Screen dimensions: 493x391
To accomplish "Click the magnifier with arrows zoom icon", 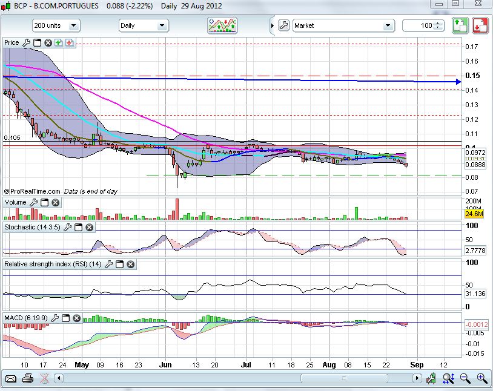I will (x=448, y=378).
